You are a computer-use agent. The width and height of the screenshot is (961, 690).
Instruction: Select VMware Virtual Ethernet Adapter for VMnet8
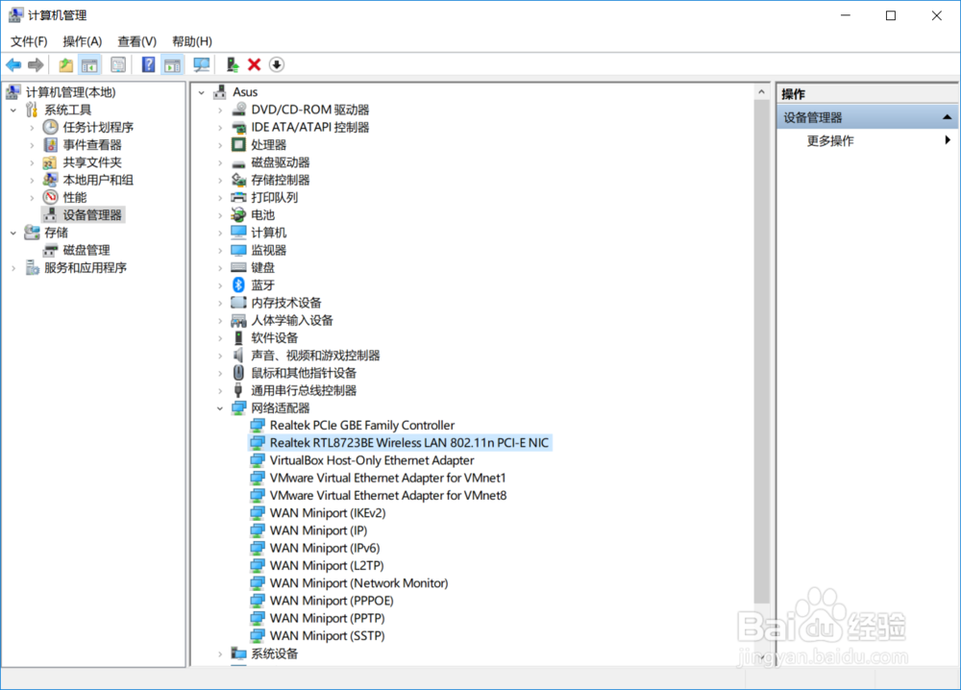(388, 495)
